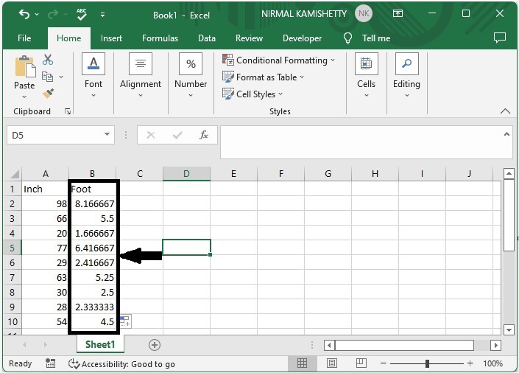Click the Copy icon
Image resolution: width=519 pixels, height=373 pixels.
[47, 77]
